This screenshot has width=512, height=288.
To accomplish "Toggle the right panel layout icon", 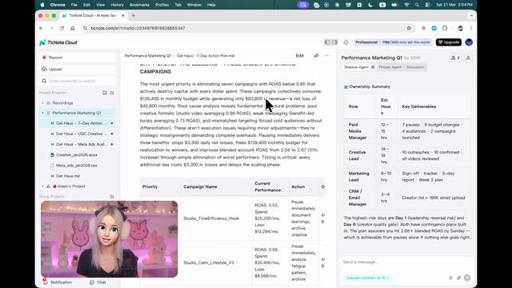I will click(x=334, y=42).
